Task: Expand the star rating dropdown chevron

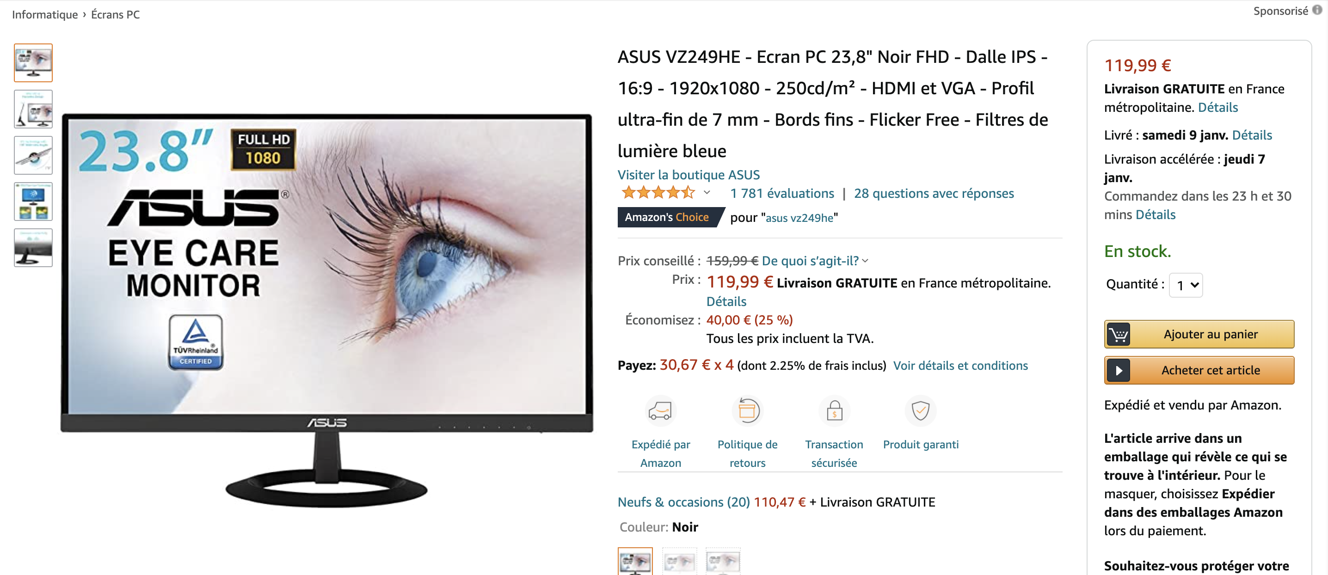Action: (707, 193)
